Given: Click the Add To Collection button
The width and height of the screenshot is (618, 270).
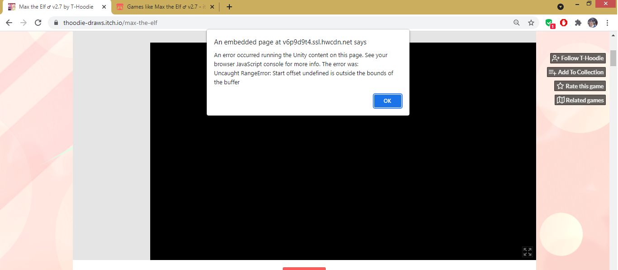Looking at the screenshot, I should click(x=576, y=72).
